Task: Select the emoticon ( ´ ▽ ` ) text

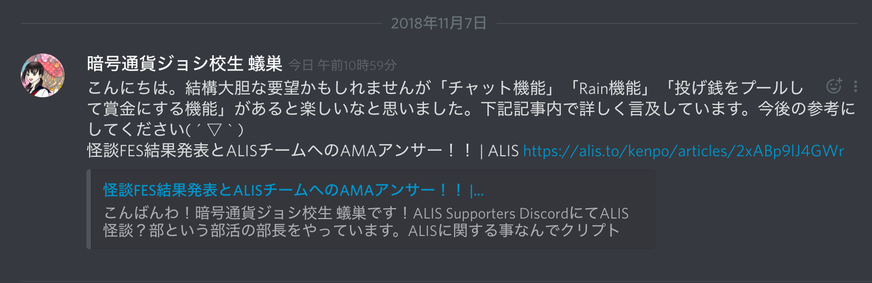Action: 215,130
